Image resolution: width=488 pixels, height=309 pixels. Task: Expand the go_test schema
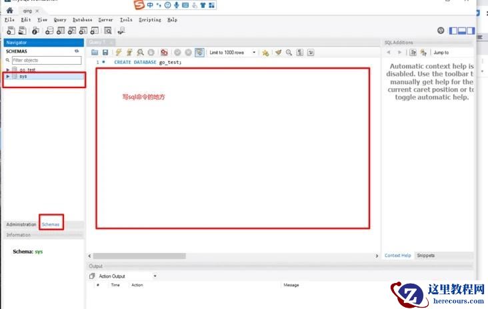8,70
